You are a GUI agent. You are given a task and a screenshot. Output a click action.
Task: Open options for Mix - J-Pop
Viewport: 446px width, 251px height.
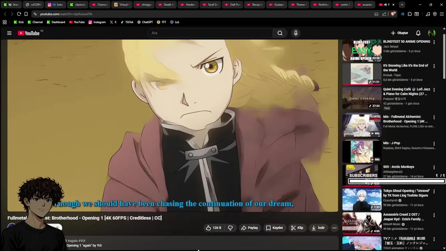(x=434, y=144)
